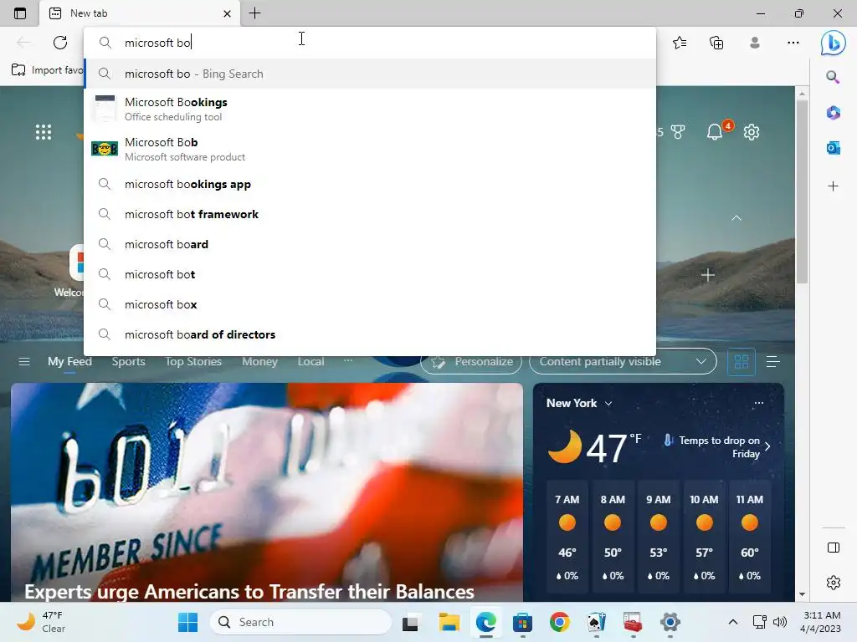Open the Windows Start button
857x642 pixels.
pos(188,622)
